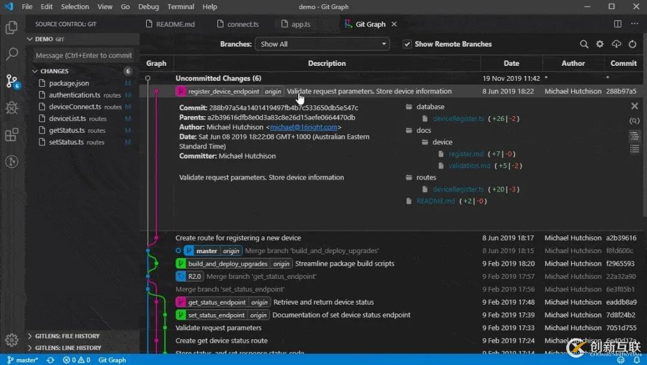647x365 pixels.
Task: Open the Explorer view in activity bar
Action: click(11, 27)
